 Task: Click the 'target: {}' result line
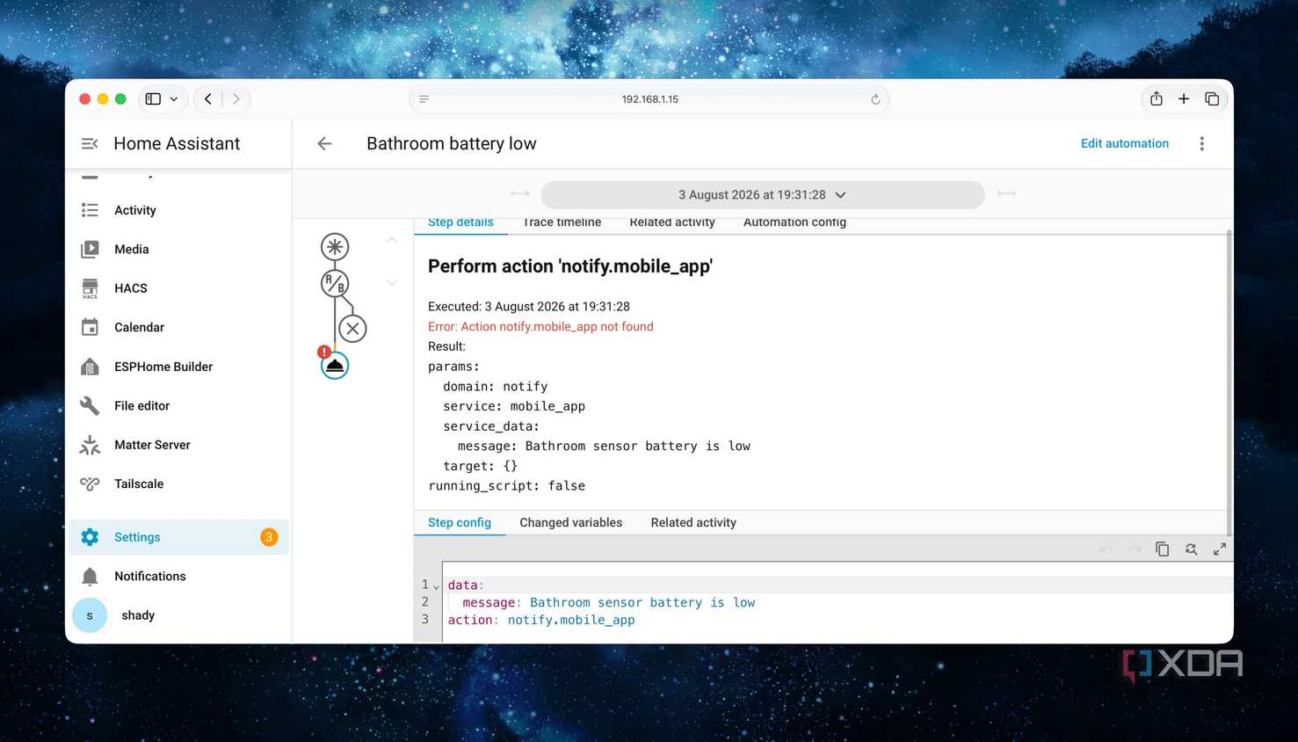pos(481,466)
